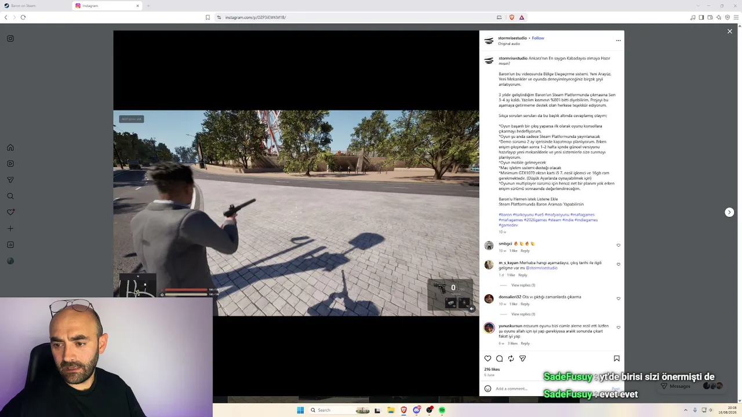Open stormrisestudio profile from post header

pyautogui.click(x=512, y=38)
